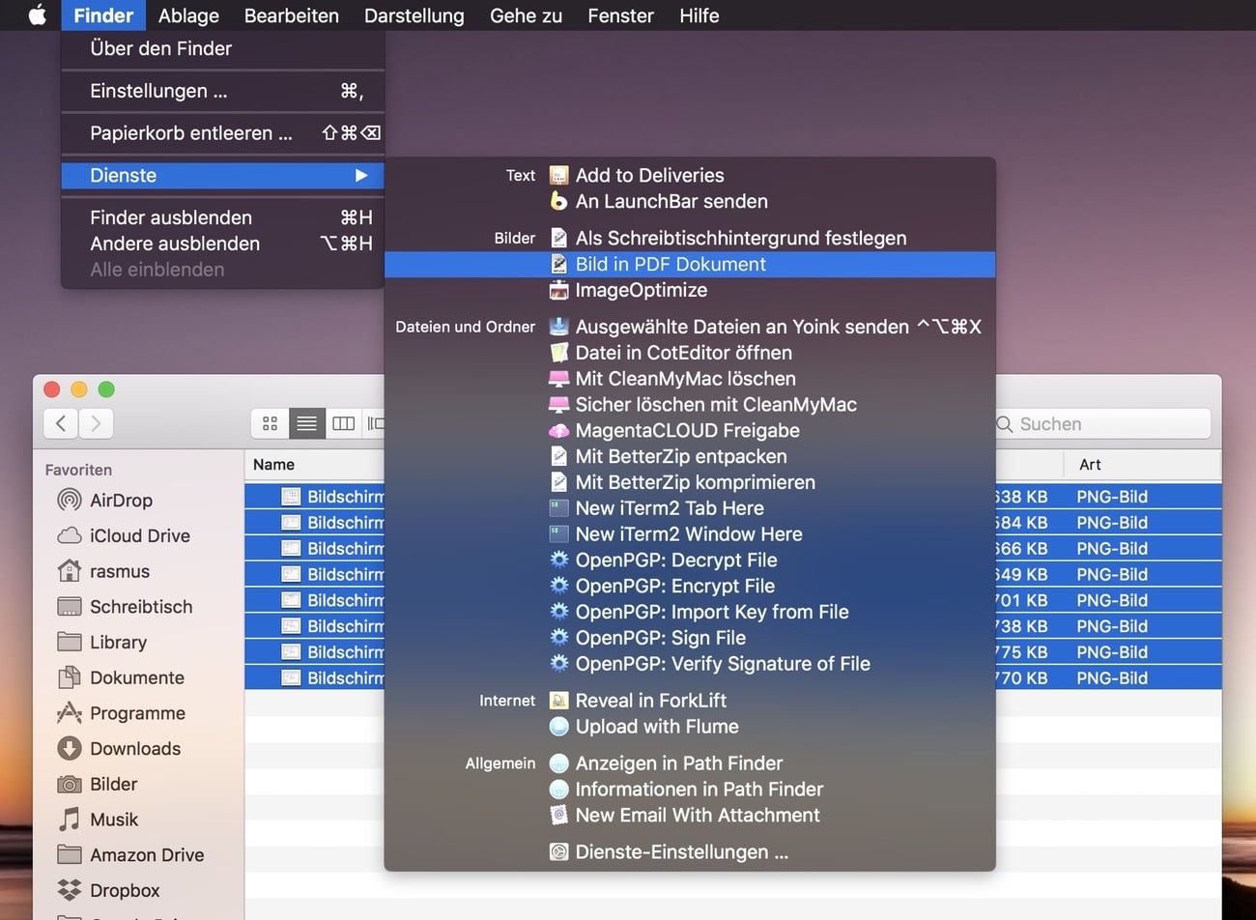Select OpenPGP: Import Key from File
Screen dimensions: 1256x920
(x=690, y=612)
